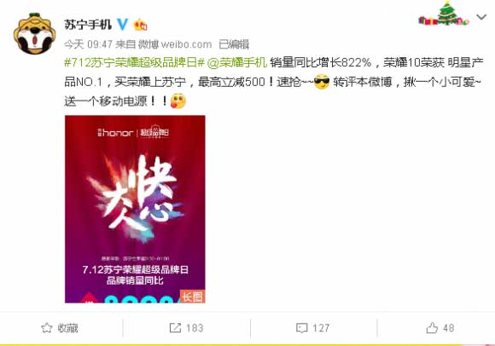Open the 苏宁手机 account name link

pyautogui.click(x=88, y=25)
